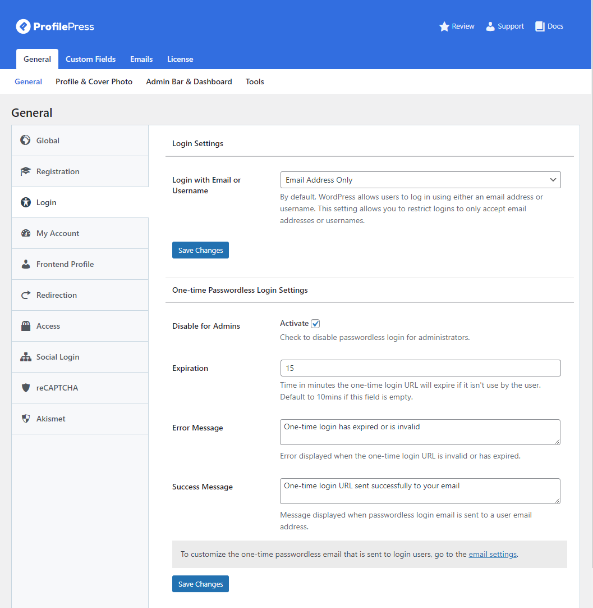The height and width of the screenshot is (608, 593).
Task: Click the Support person icon
Action: [490, 26]
